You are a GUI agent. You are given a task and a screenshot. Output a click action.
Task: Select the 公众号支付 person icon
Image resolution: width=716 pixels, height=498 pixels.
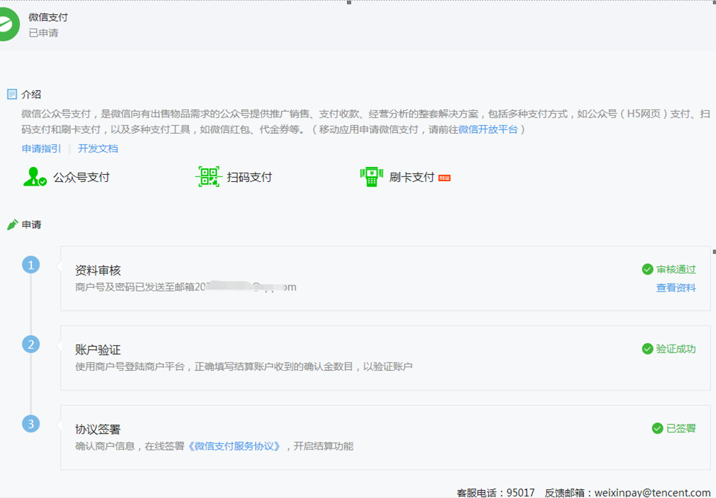click(x=33, y=177)
